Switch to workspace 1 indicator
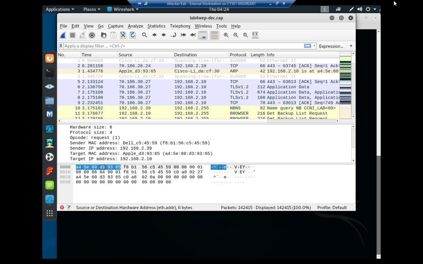Image resolution: width=423 pixels, height=264 pixels. [325, 9]
